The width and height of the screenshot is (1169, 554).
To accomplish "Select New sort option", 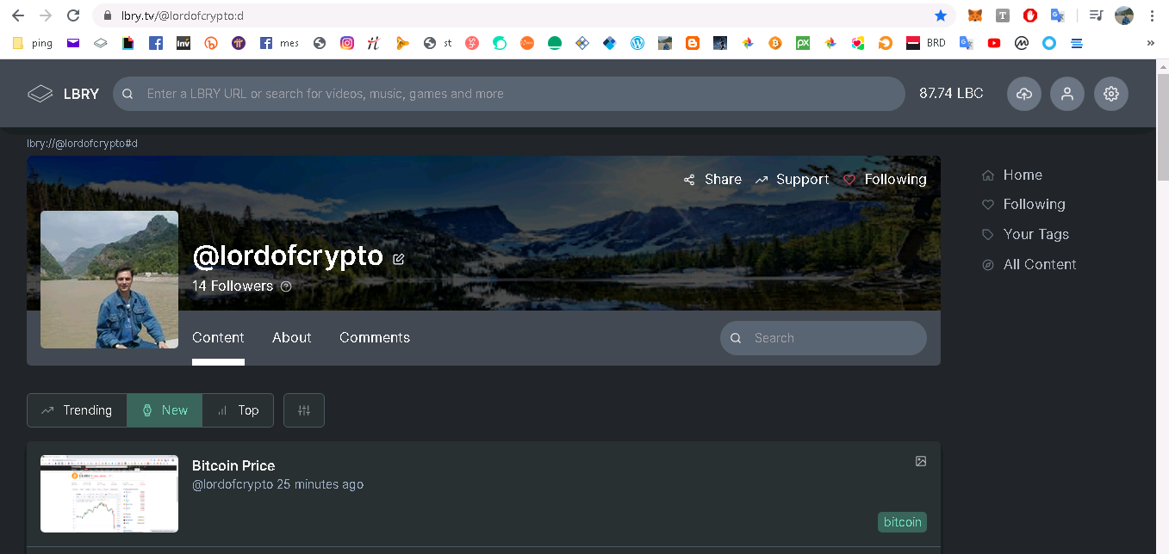I will (x=165, y=410).
